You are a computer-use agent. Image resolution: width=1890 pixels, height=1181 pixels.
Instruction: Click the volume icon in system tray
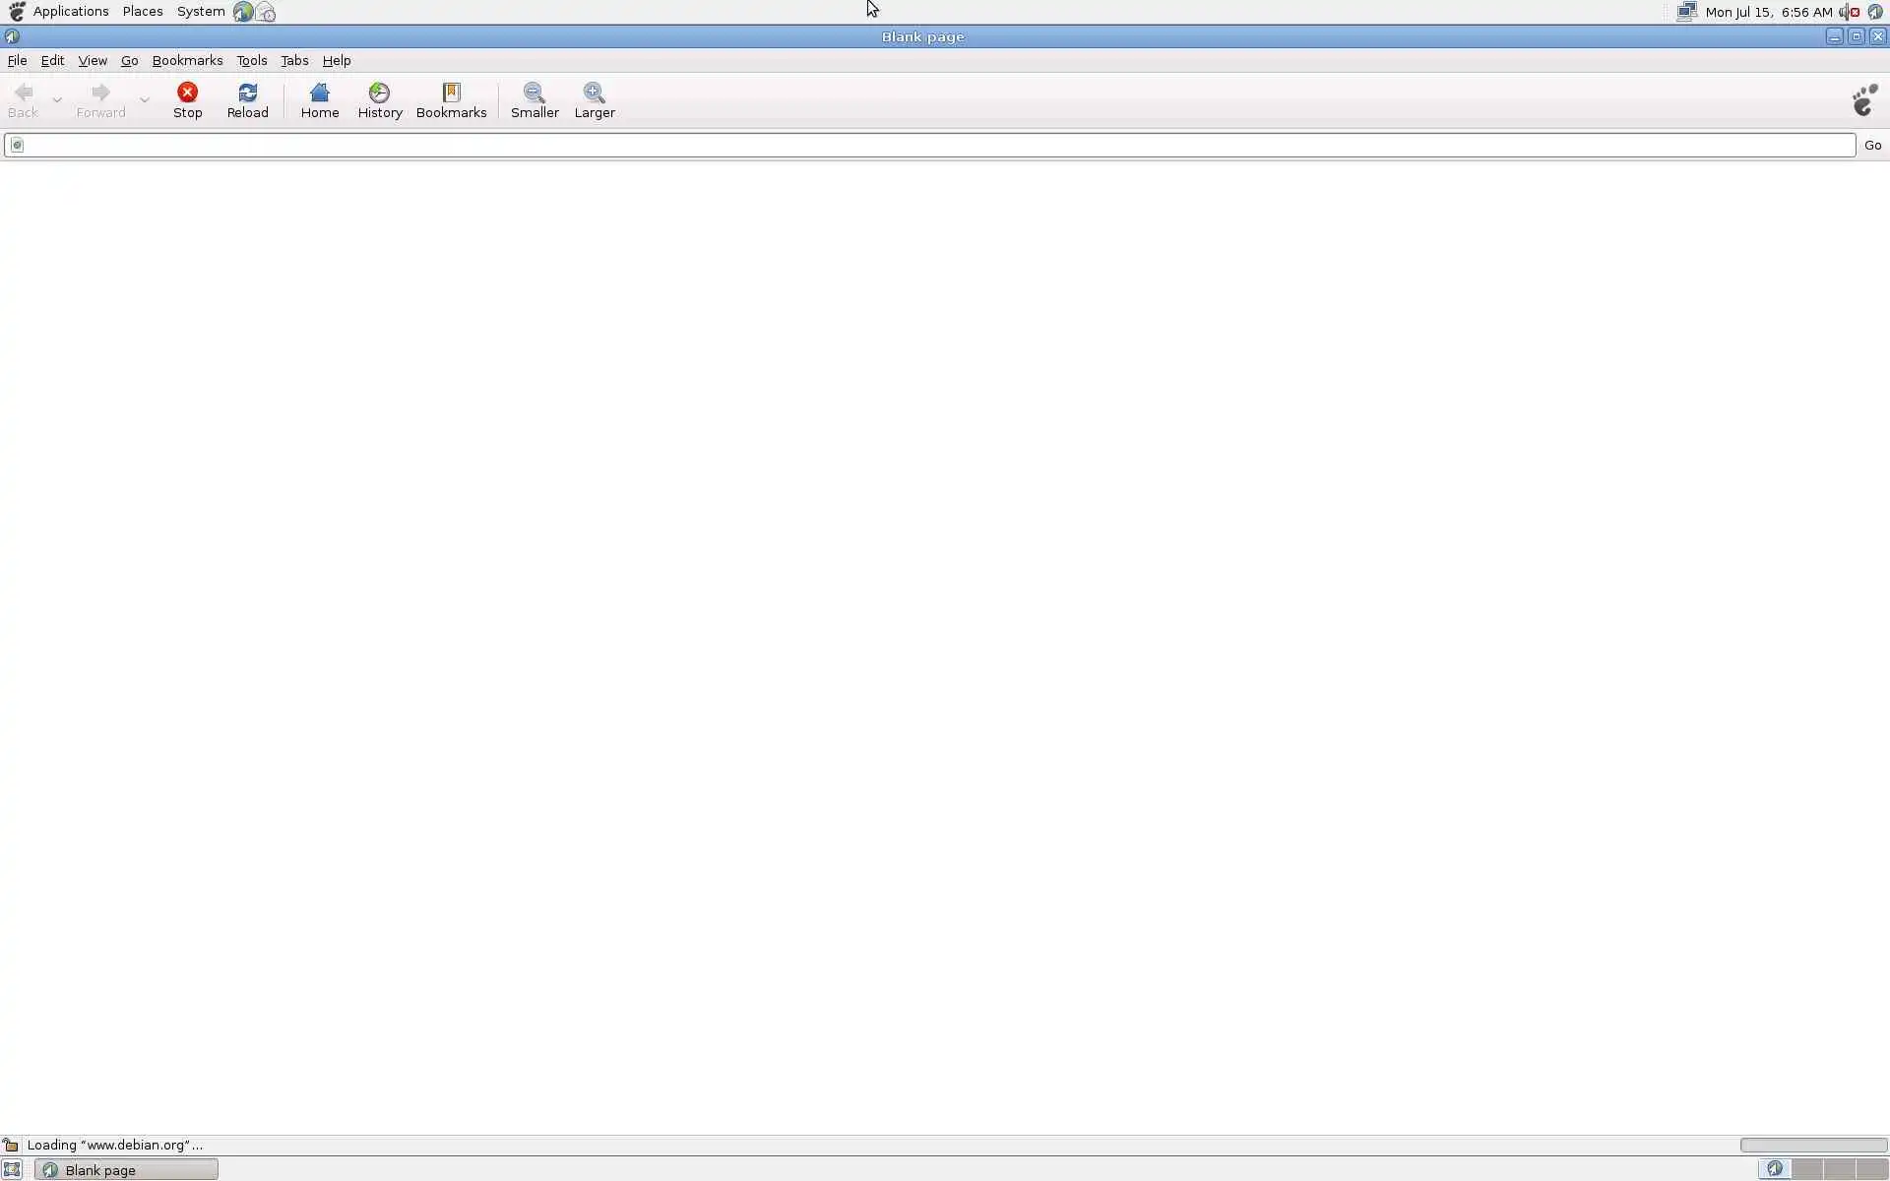pyautogui.click(x=1846, y=12)
